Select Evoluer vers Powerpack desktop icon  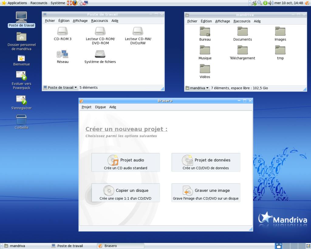pos(22,81)
